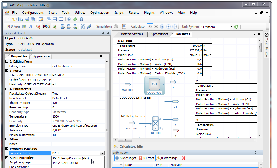The height and width of the screenshot is (168, 277).
Task: Collapse the 4. Parameters section
Action: click(6, 89)
